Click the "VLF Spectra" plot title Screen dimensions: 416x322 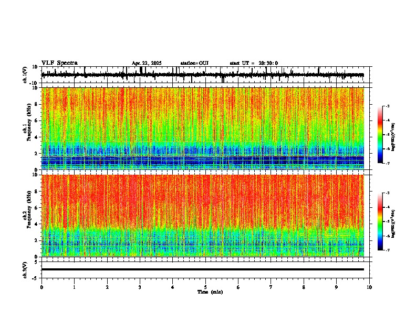point(59,63)
